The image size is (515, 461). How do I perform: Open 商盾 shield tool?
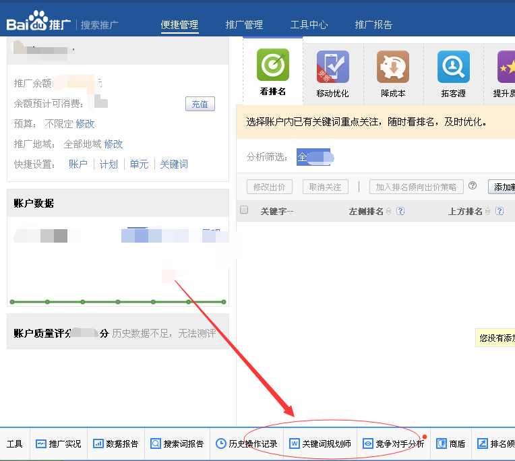451,444
